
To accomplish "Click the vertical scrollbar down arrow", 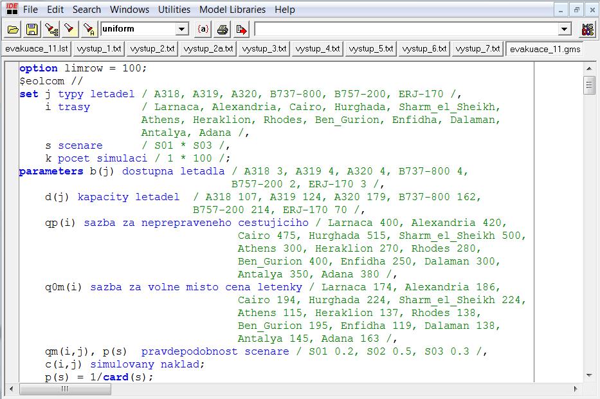I will [x=589, y=376].
